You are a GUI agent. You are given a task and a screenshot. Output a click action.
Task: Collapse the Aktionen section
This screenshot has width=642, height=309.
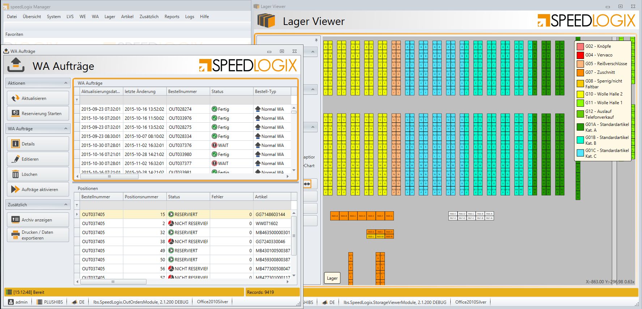coord(66,83)
